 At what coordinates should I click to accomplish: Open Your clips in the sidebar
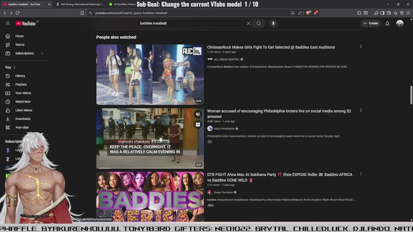pos(25,127)
